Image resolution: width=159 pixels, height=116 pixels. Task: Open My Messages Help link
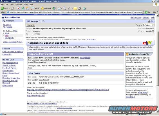pyautogui.click(x=10, y=63)
